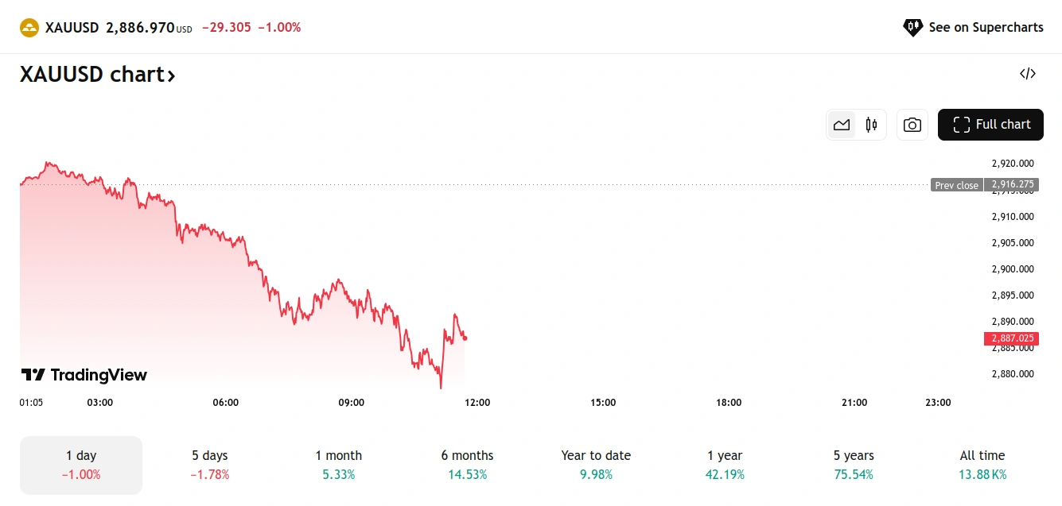Open the embed code icon

tap(1028, 74)
